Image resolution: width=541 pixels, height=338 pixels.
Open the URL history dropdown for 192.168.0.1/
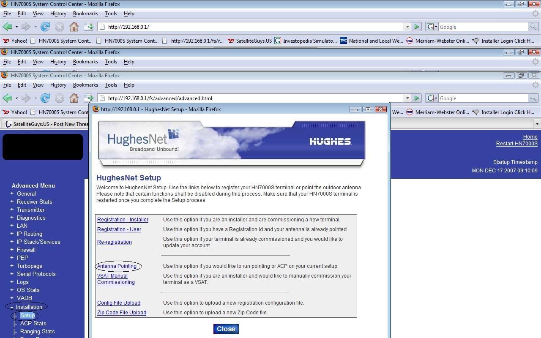[x=407, y=27]
